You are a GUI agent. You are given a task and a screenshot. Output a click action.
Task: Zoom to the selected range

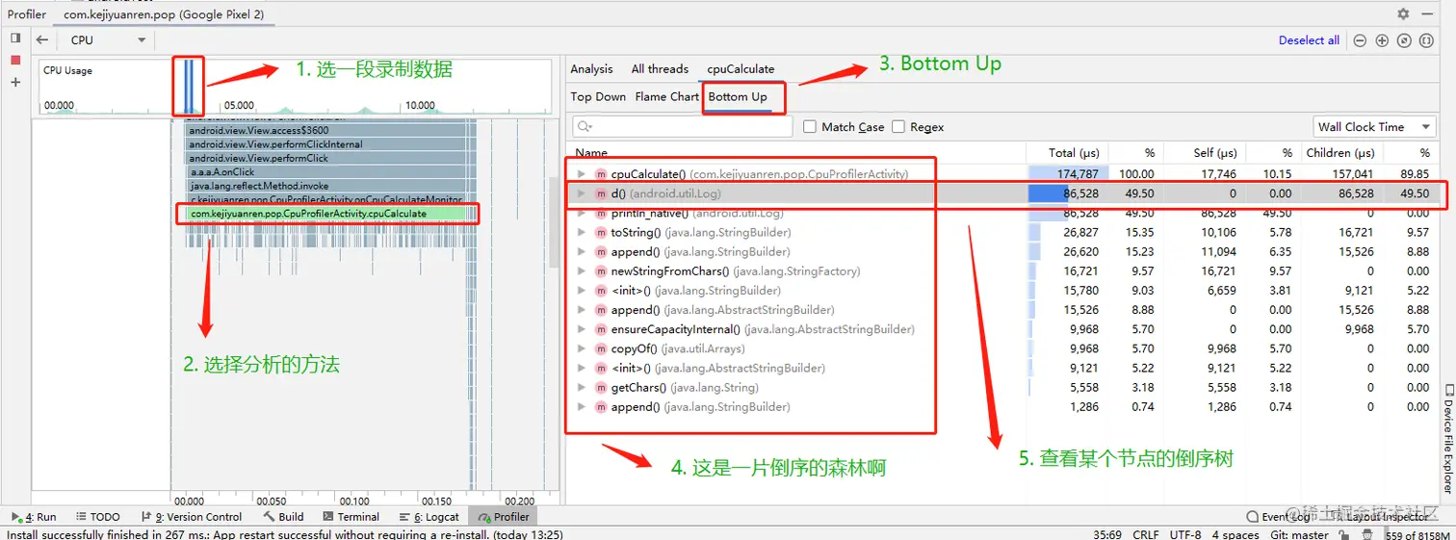point(1426,40)
